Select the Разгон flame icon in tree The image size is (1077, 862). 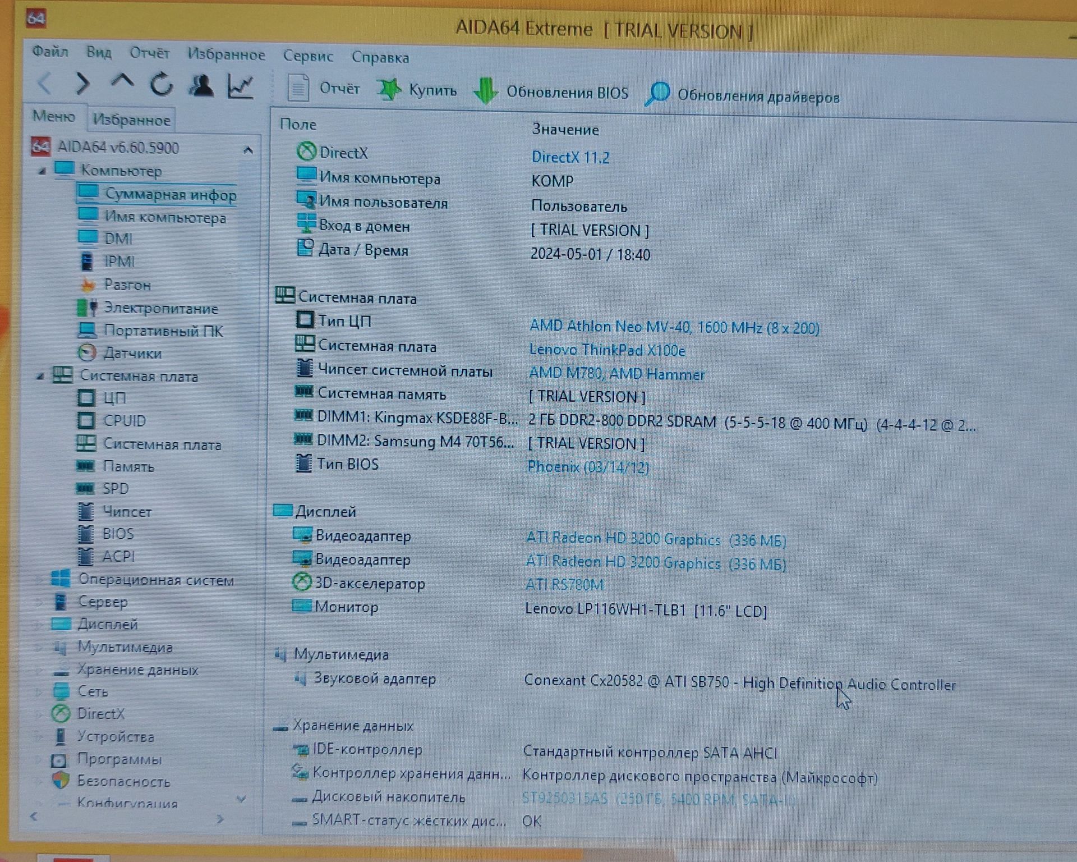click(x=88, y=285)
